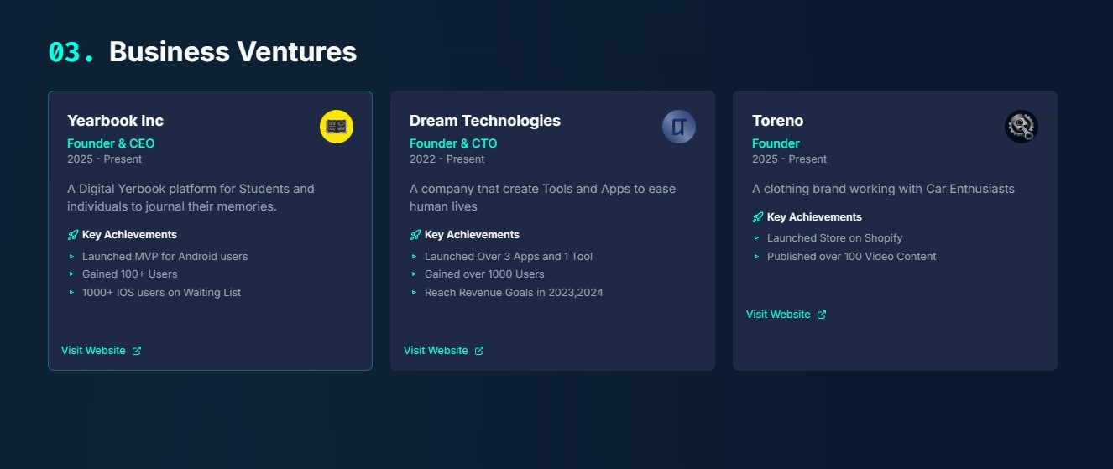Click rocket icon beside Yearbook Key Achievements
The height and width of the screenshot is (469, 1113).
[73, 235]
